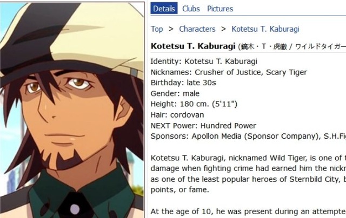Click the first breadcrumb separator after Top
This screenshot has height=218, width=346.
(171, 29)
